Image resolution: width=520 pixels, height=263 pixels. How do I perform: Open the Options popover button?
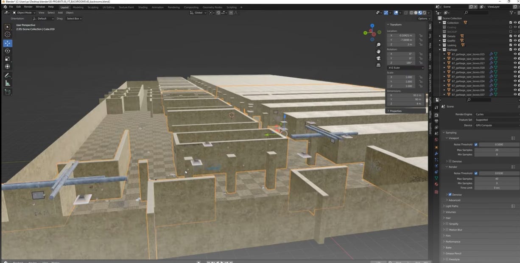point(423,19)
